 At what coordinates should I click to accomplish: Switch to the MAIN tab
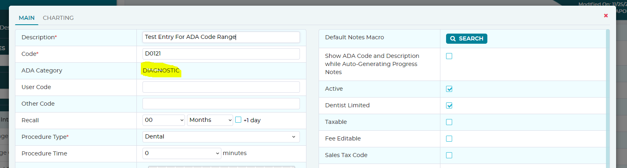tap(27, 18)
